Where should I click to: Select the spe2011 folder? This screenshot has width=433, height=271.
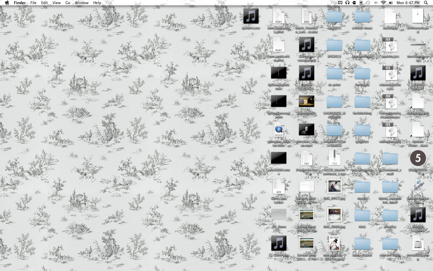coord(334,17)
